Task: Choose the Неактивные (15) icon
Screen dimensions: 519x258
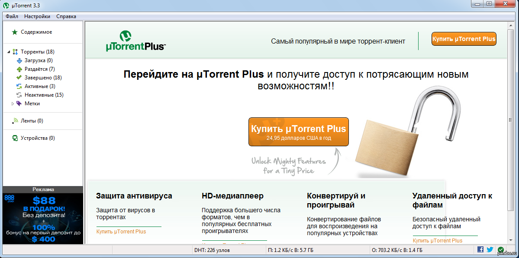Action: pyautogui.click(x=19, y=94)
